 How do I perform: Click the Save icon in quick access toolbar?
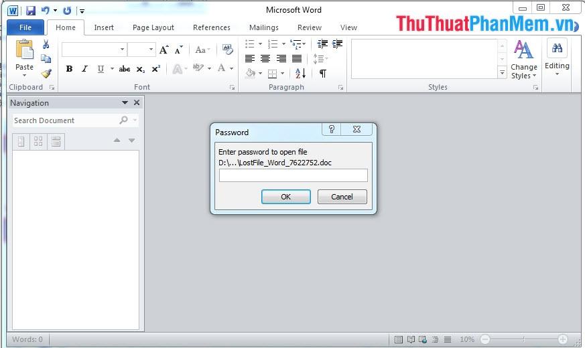[x=31, y=11]
